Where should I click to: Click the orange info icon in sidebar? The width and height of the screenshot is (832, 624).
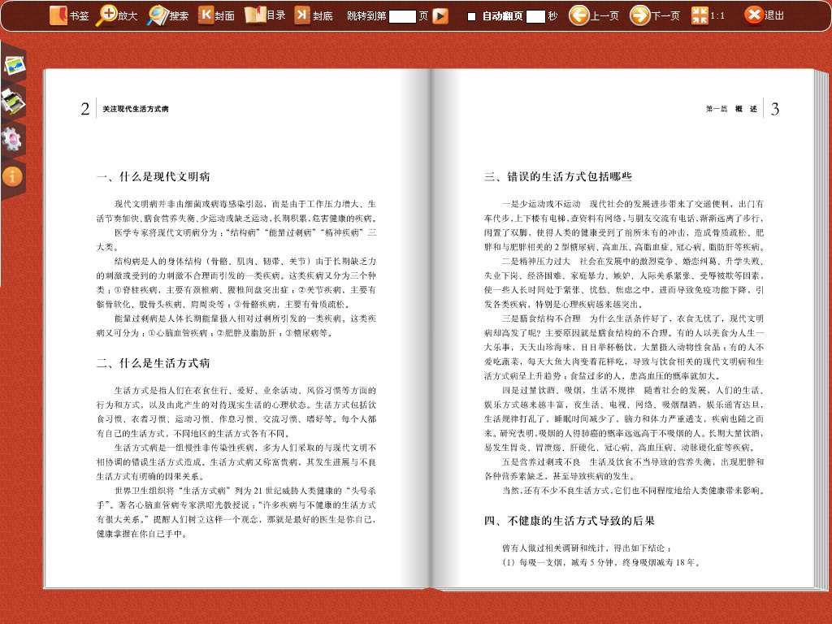[13, 176]
